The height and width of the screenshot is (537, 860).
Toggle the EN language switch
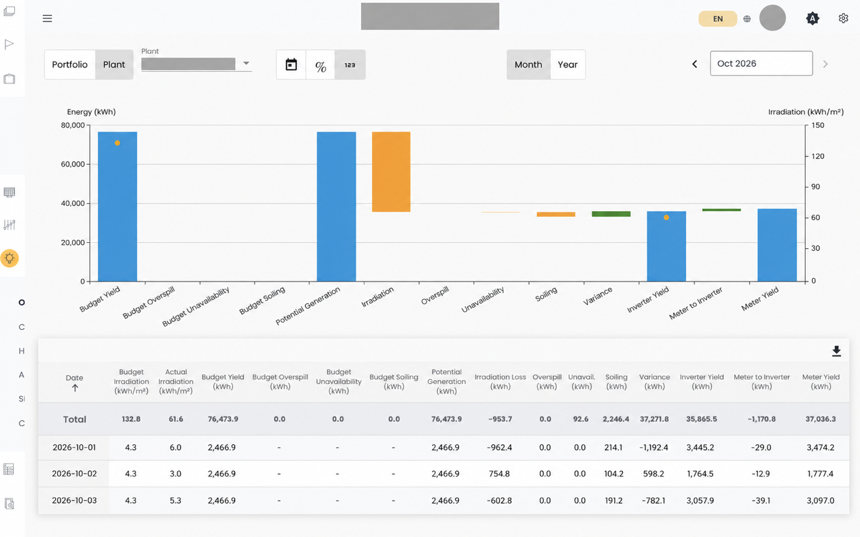718,18
